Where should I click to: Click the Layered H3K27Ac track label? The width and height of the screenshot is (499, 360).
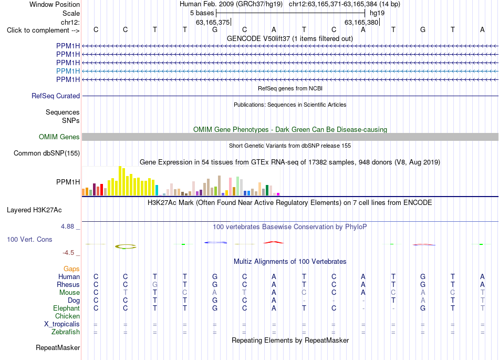click(x=34, y=210)
